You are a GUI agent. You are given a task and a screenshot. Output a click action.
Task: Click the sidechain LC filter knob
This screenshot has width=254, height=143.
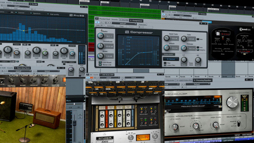coord(184,60)
